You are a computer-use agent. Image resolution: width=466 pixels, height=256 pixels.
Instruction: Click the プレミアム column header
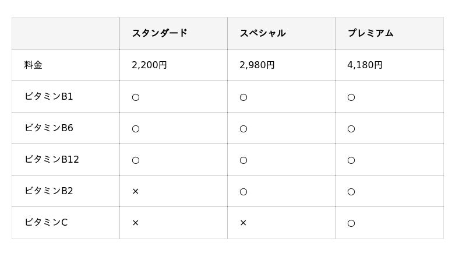[x=370, y=33]
